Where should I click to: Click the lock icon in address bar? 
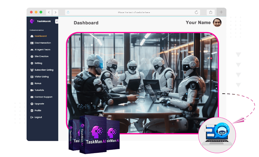68,12
